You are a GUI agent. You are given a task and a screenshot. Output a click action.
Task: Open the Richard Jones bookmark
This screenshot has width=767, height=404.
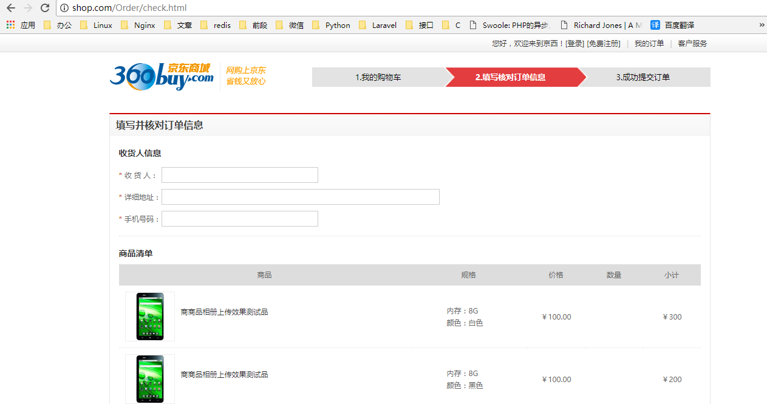pyautogui.click(x=601, y=25)
